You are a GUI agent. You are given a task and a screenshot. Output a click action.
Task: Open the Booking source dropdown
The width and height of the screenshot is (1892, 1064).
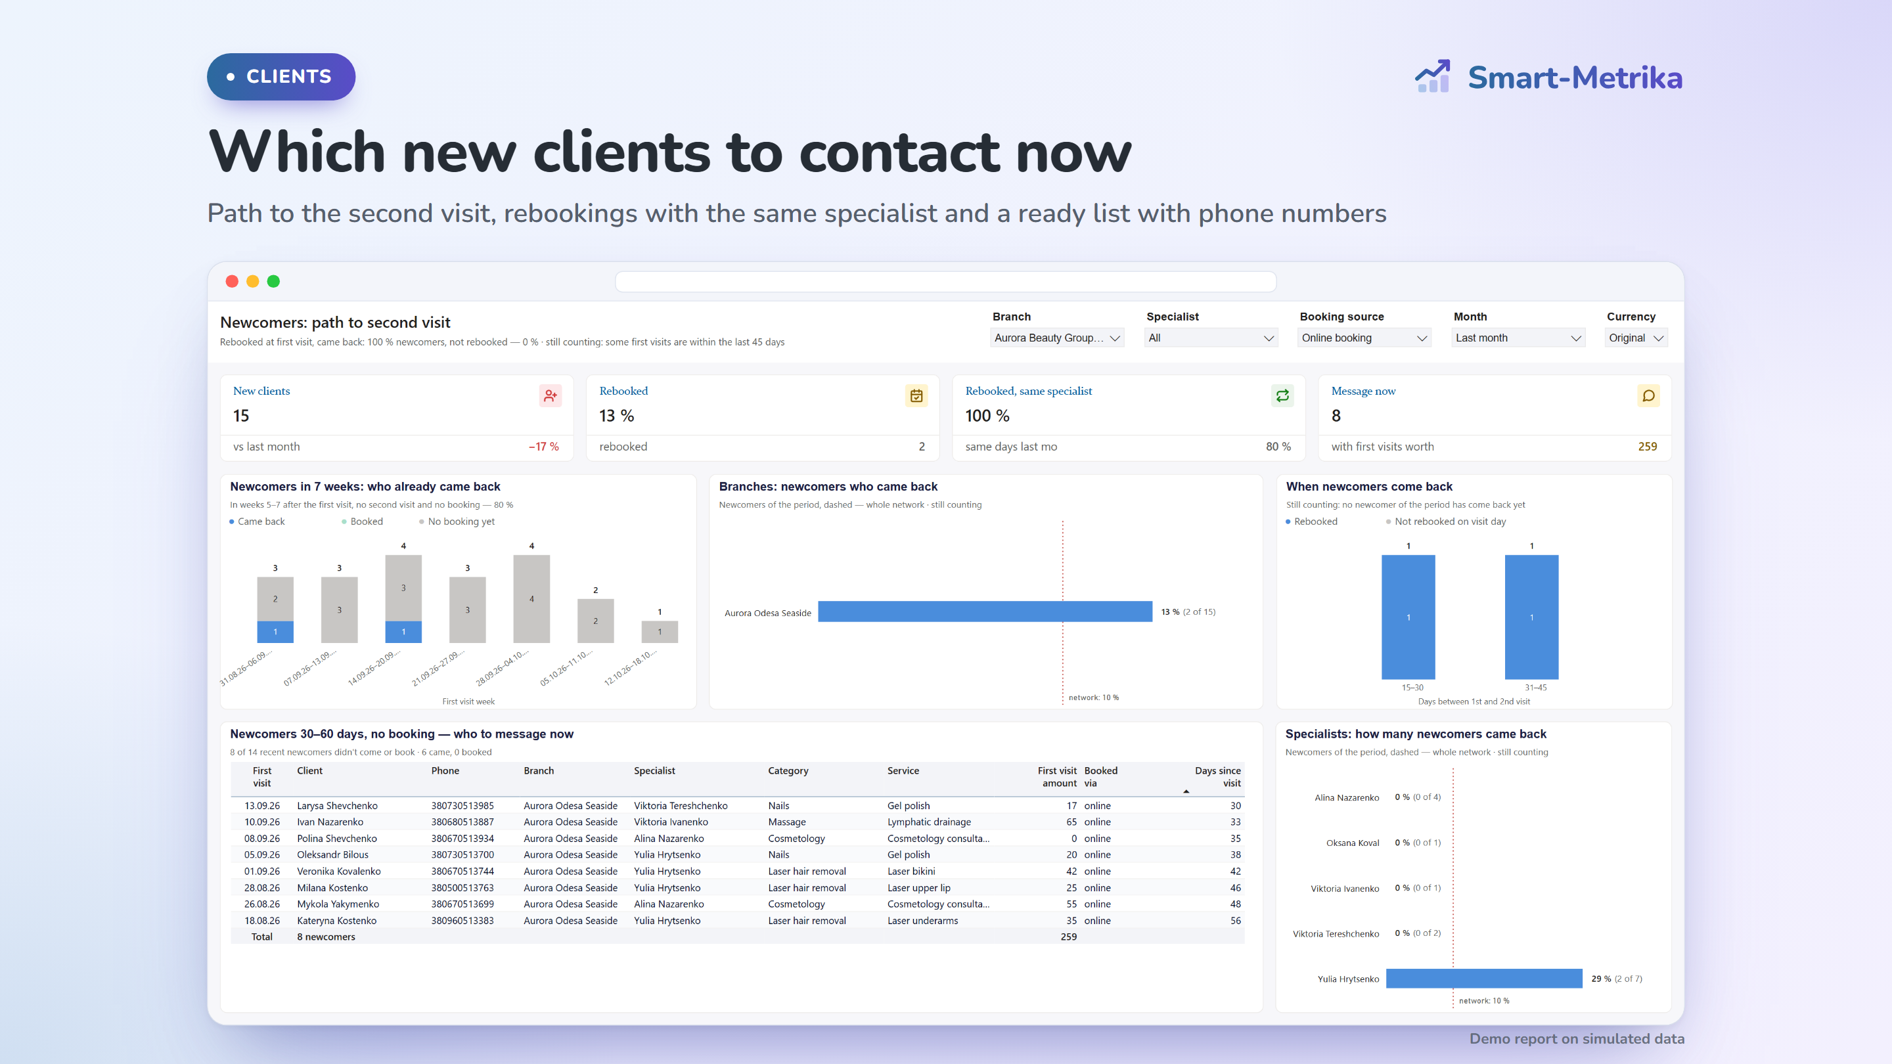click(x=1364, y=338)
